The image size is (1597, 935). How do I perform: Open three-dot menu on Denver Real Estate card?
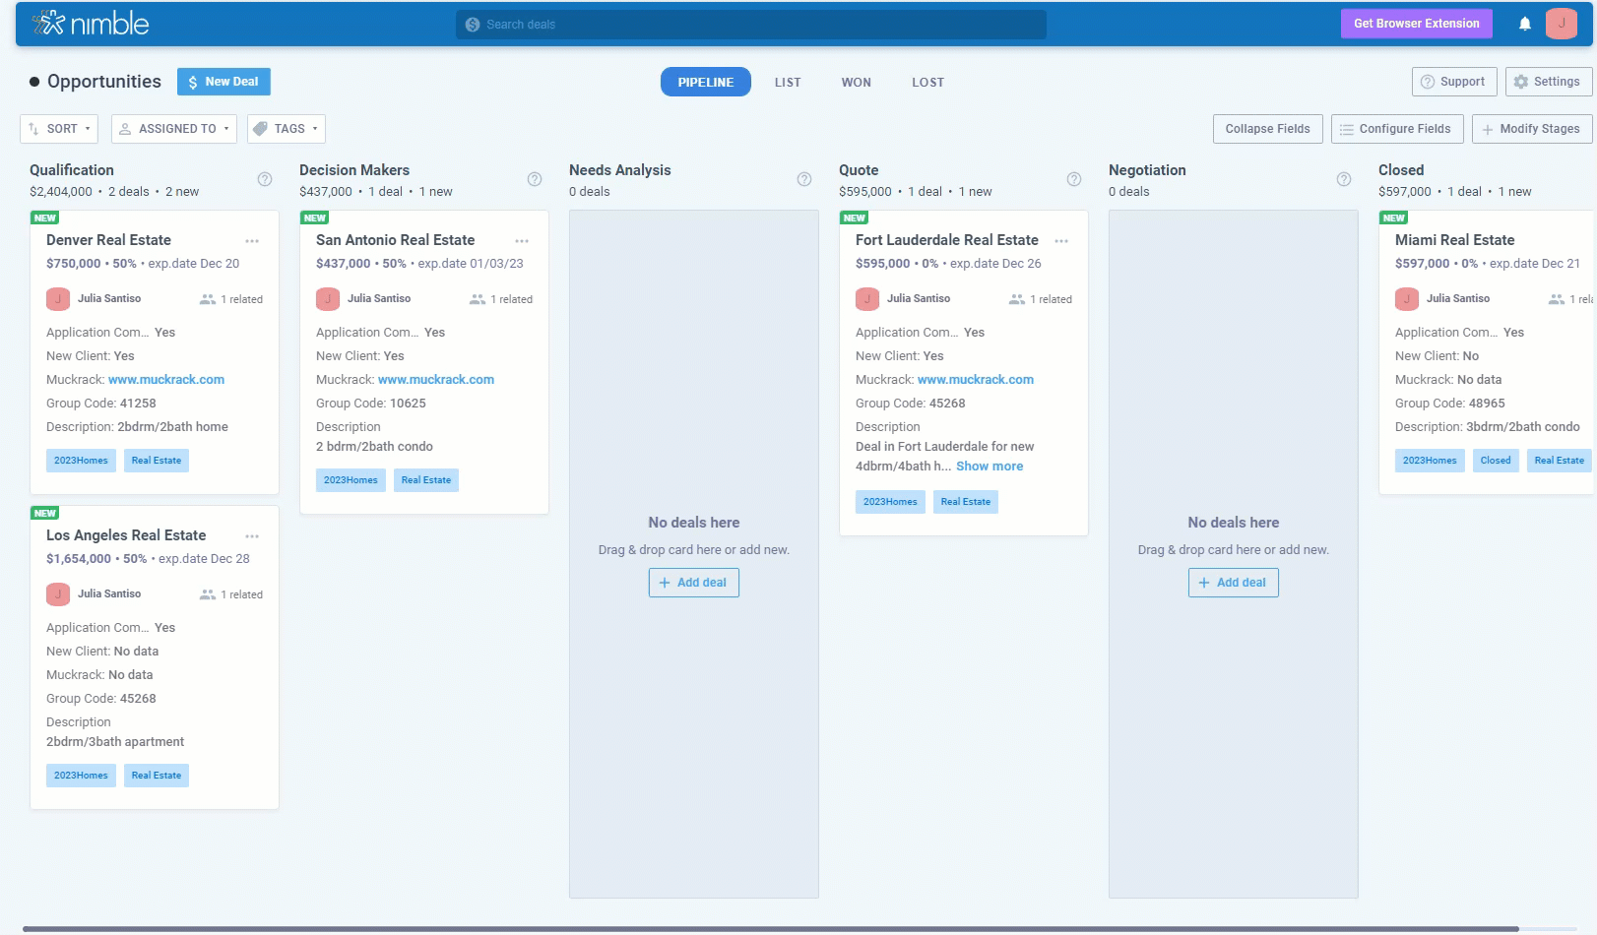click(x=252, y=241)
